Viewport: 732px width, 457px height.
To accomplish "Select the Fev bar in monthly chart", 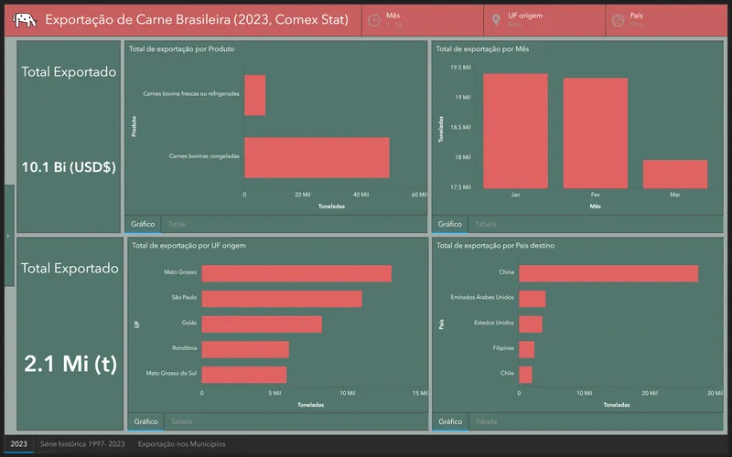I will [x=596, y=133].
